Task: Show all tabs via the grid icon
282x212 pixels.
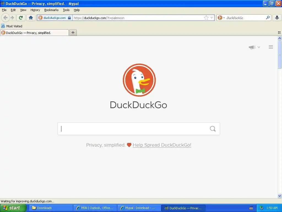Action: (279, 33)
